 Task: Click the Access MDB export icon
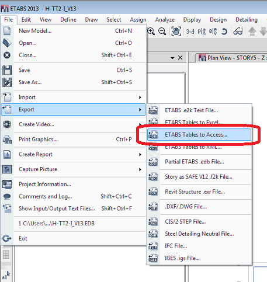coord(153,135)
